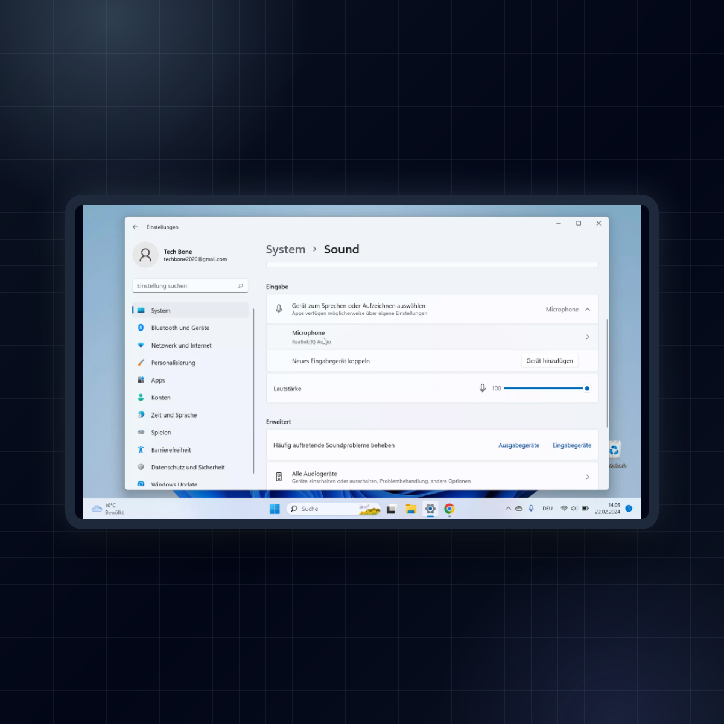Screen dimensions: 724x724
Task: Collapse the input device selection chevron
Action: (x=588, y=310)
